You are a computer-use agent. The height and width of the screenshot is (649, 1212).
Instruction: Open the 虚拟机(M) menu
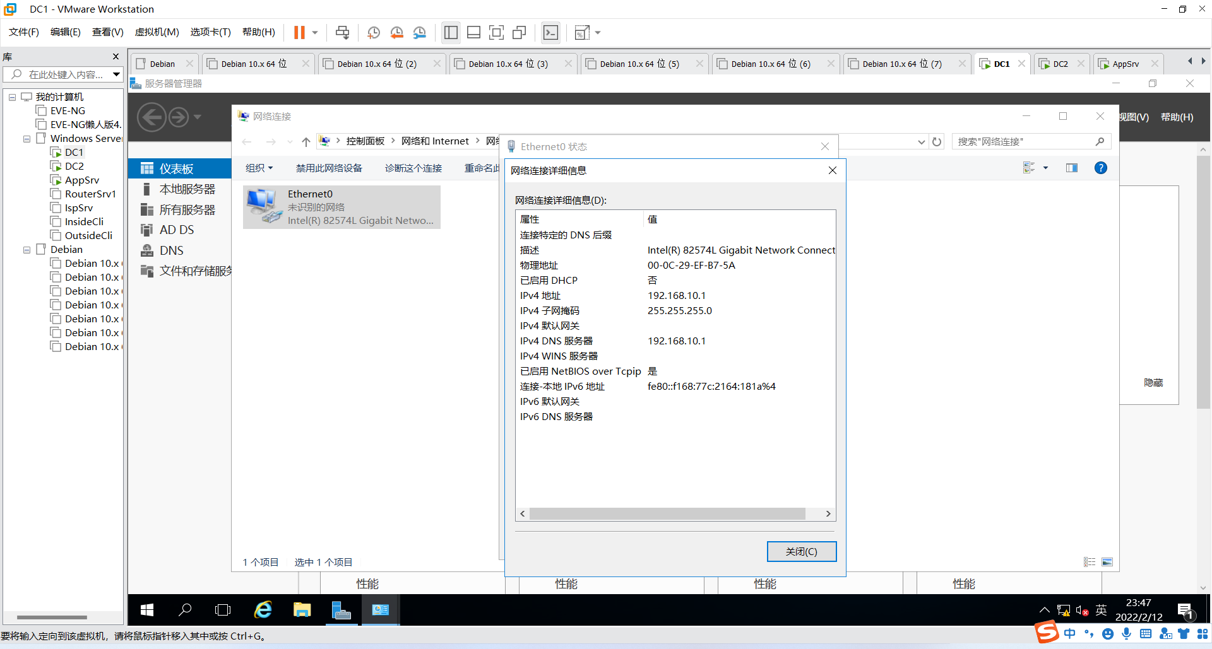157,32
